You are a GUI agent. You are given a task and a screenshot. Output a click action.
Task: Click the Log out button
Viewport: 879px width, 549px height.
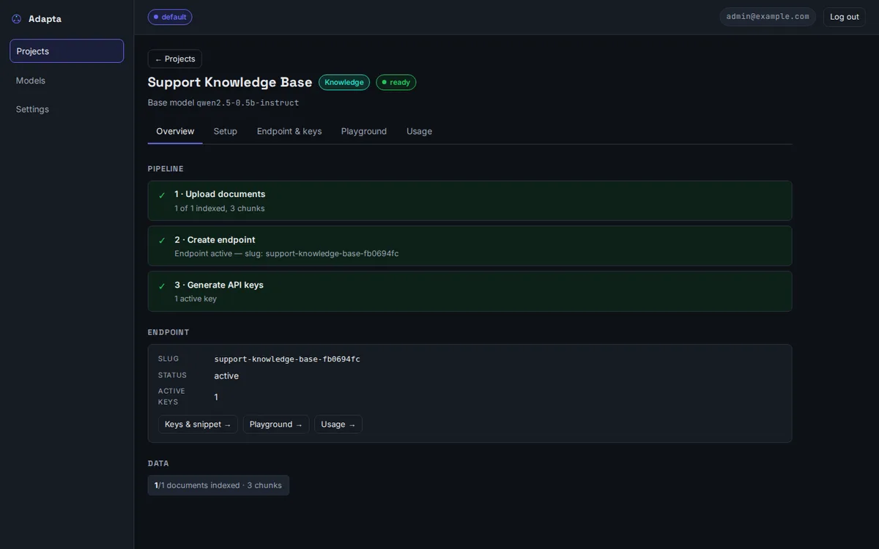click(x=845, y=17)
